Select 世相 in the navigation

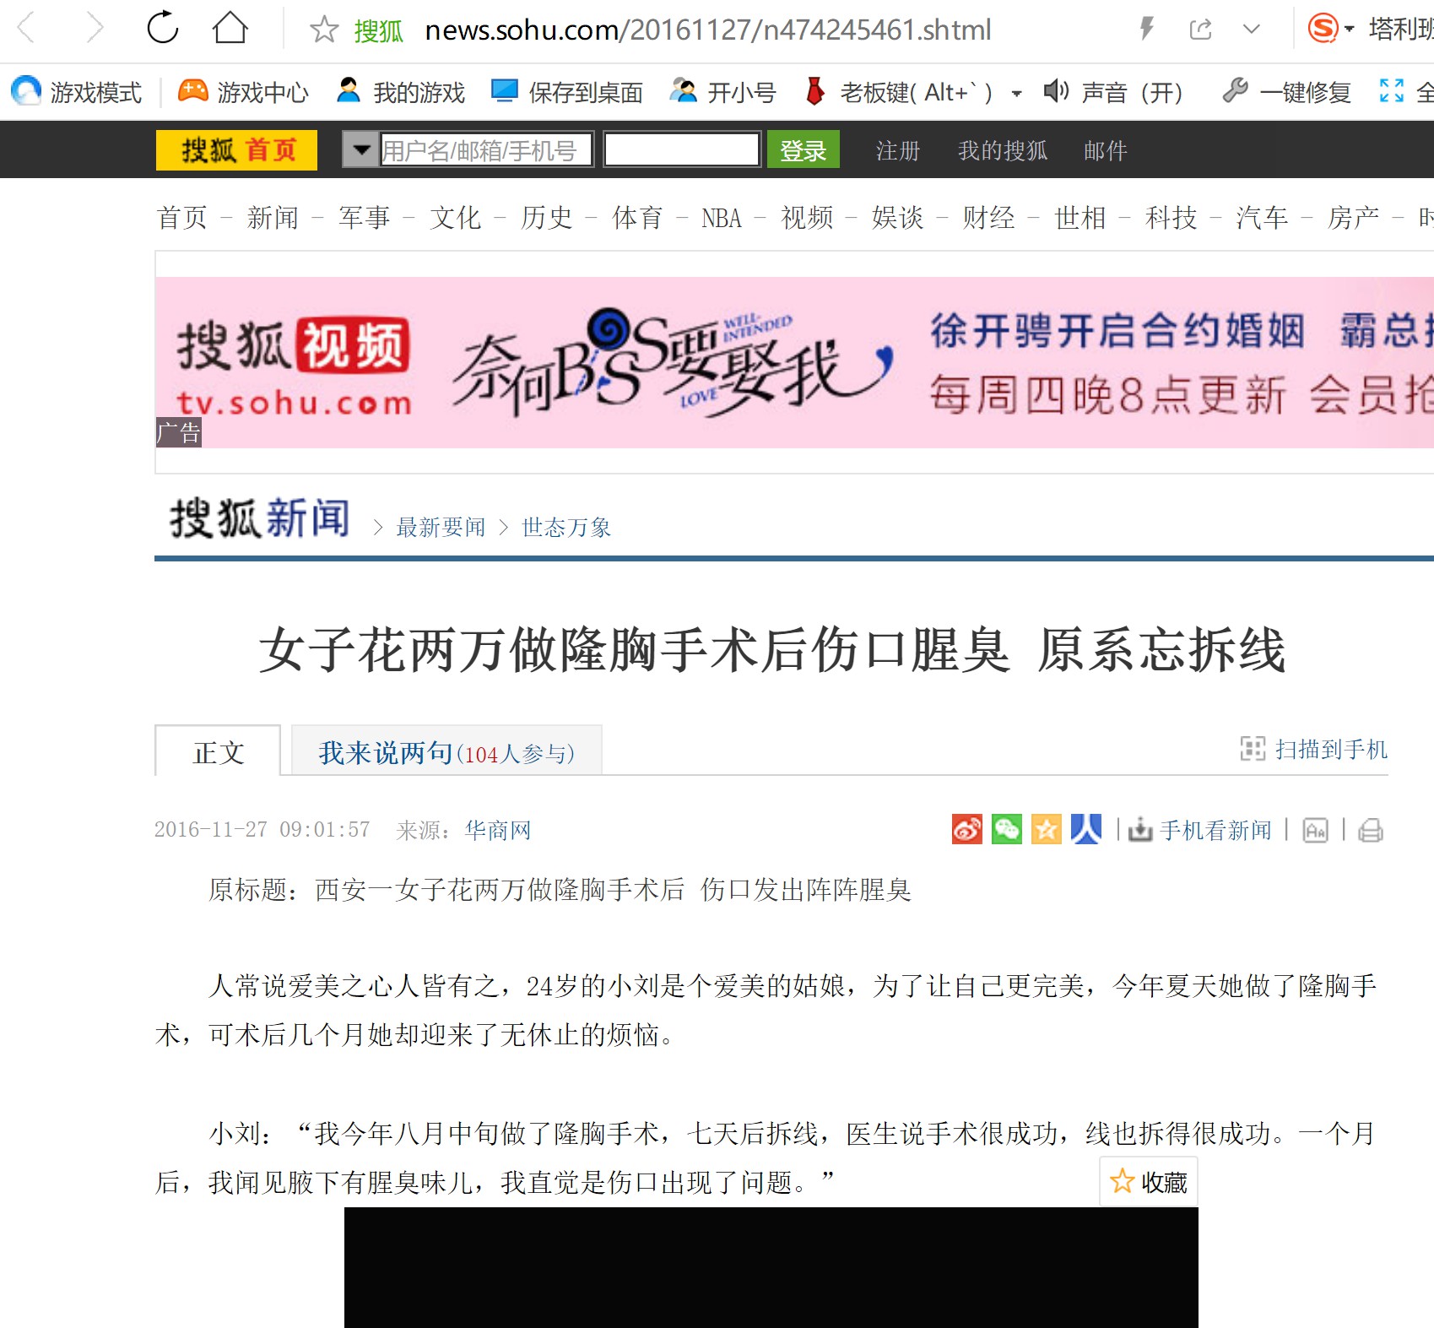tap(1080, 218)
